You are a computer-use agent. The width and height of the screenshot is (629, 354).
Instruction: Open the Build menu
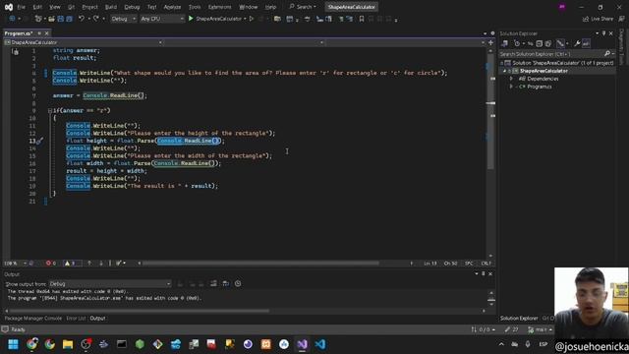coord(111,7)
